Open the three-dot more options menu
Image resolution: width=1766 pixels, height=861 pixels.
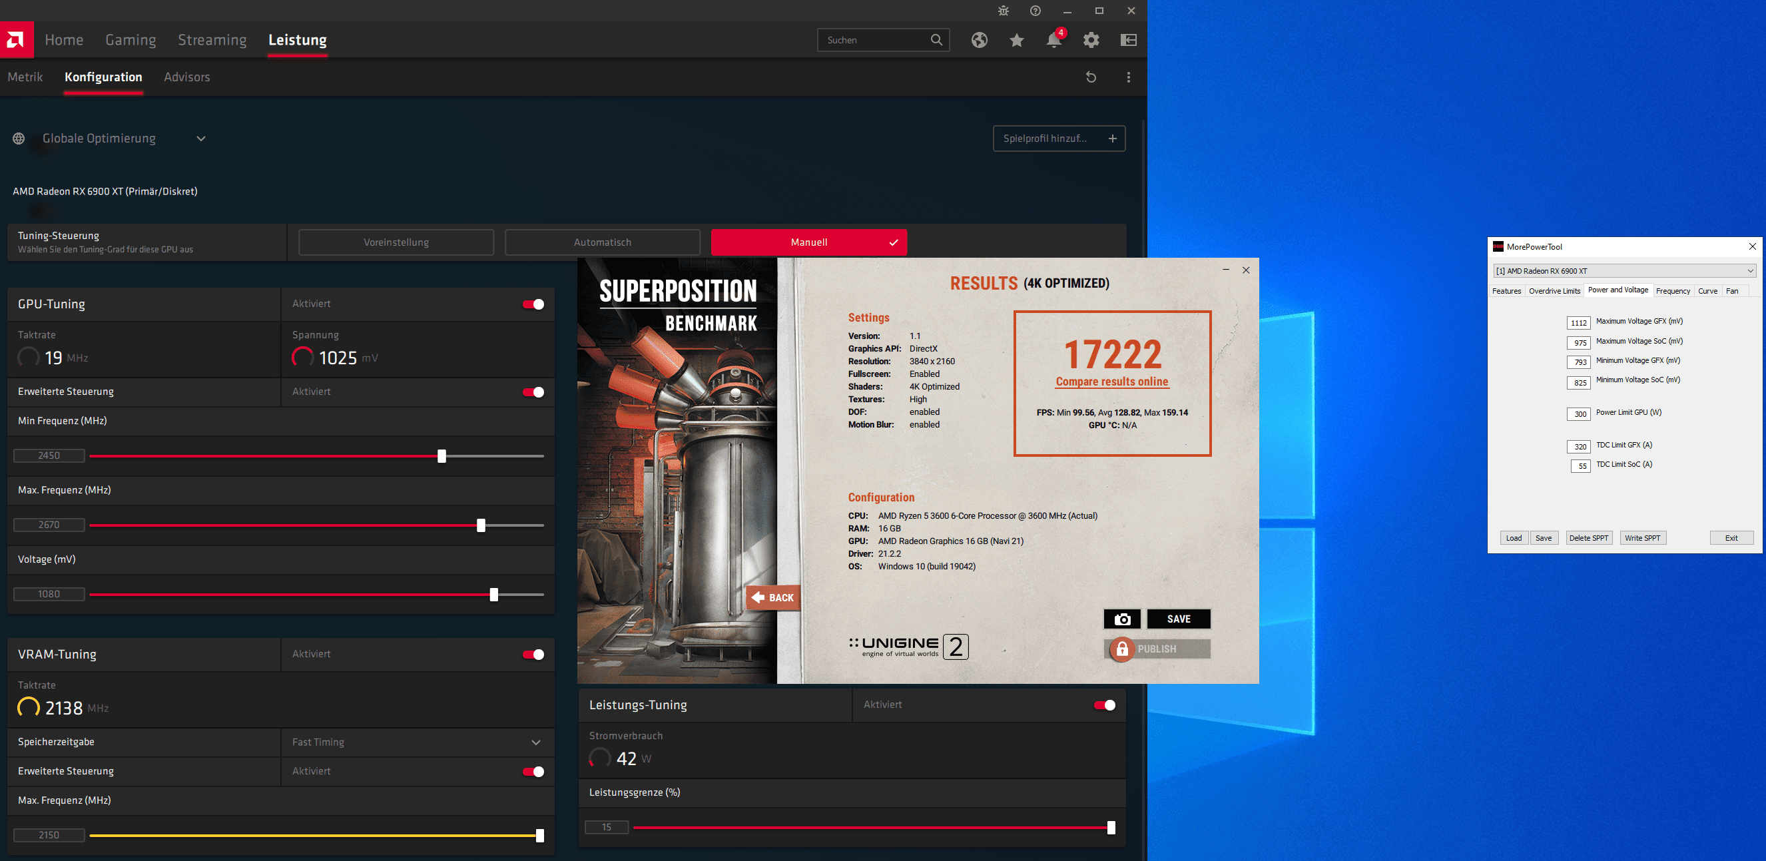click(x=1129, y=77)
